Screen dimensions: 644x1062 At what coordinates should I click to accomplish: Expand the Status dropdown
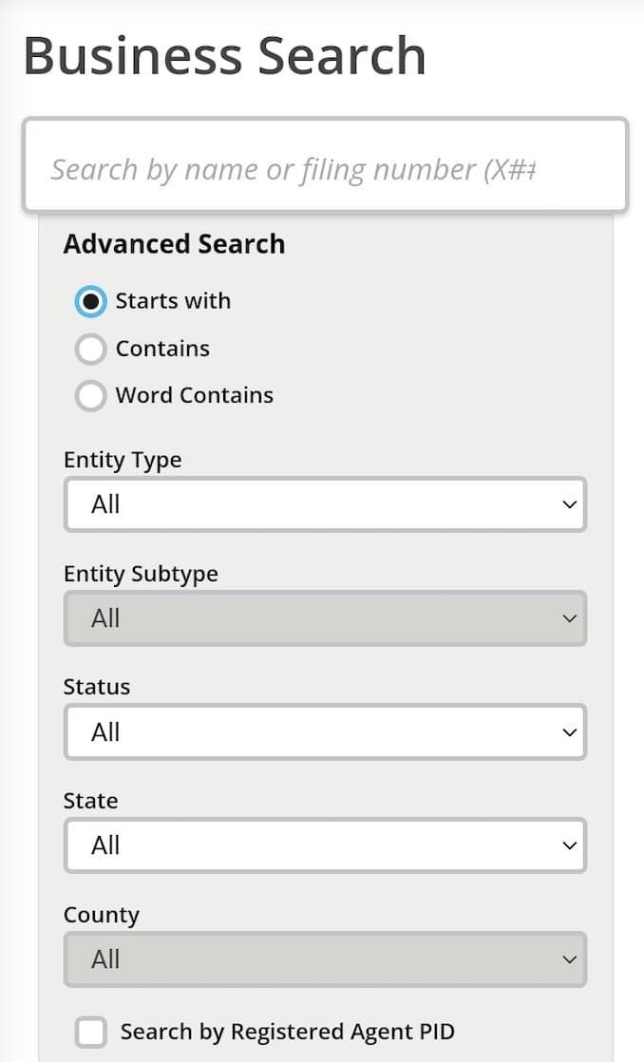325,732
